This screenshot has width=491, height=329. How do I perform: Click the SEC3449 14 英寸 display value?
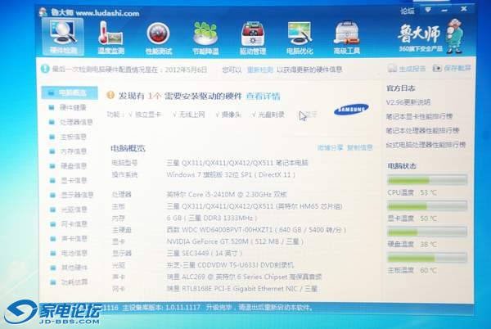[204, 253]
